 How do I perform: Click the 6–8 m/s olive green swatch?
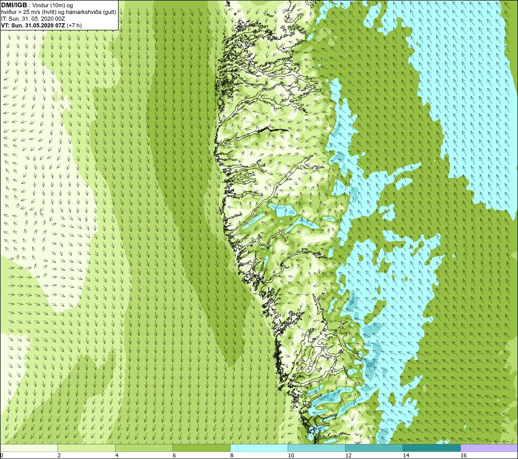point(202,448)
